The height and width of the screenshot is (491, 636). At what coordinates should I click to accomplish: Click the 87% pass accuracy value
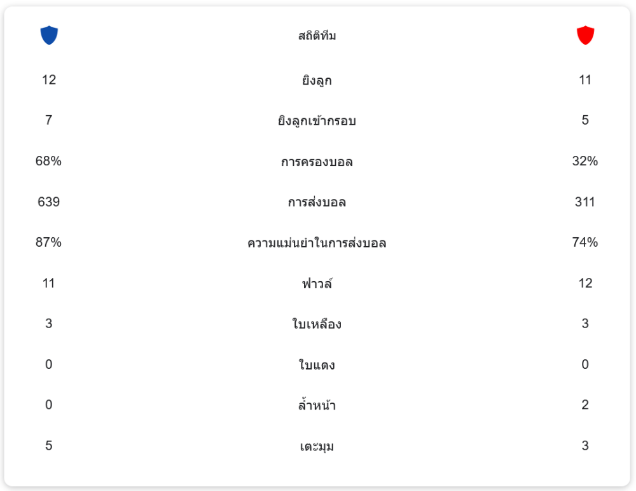[49, 242]
